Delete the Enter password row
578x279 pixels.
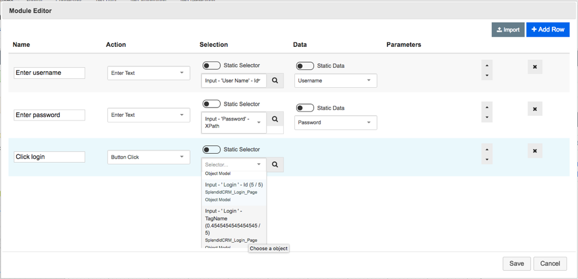(535, 109)
